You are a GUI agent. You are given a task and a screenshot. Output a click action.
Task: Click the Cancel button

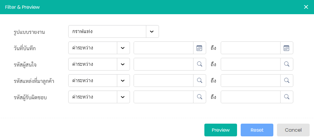tap(293, 130)
